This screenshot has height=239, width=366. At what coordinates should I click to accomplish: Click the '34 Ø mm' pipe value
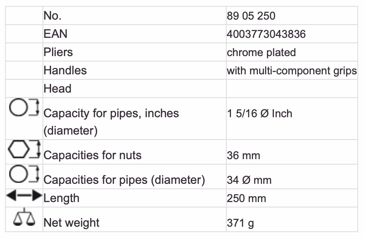click(249, 180)
